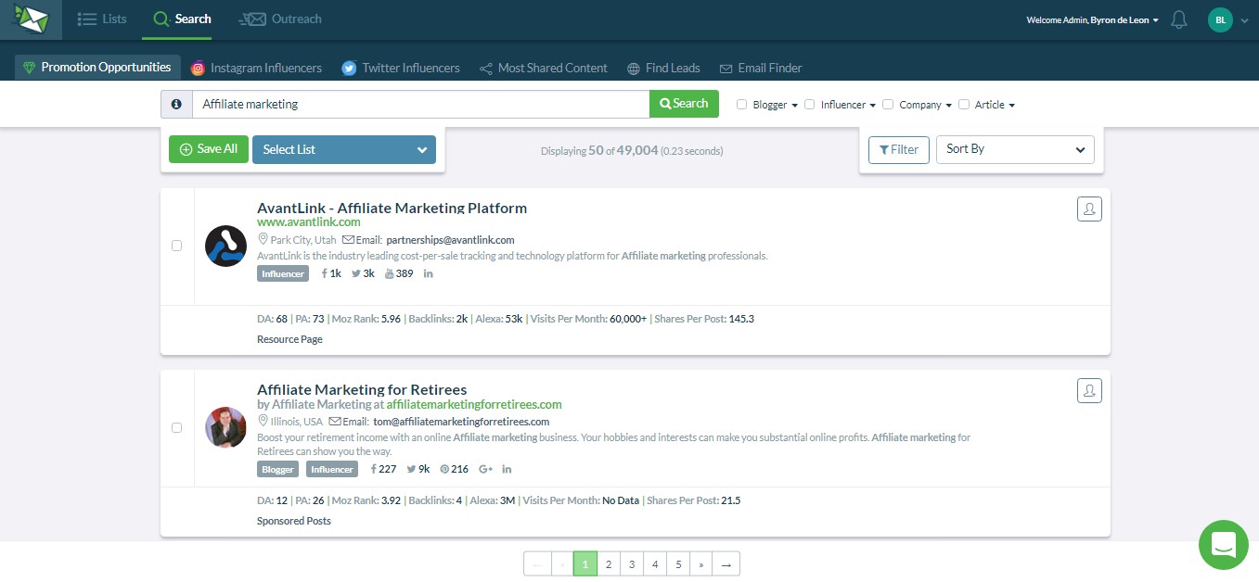
Task: Tick the Company filter checkbox
Action: coord(888,105)
